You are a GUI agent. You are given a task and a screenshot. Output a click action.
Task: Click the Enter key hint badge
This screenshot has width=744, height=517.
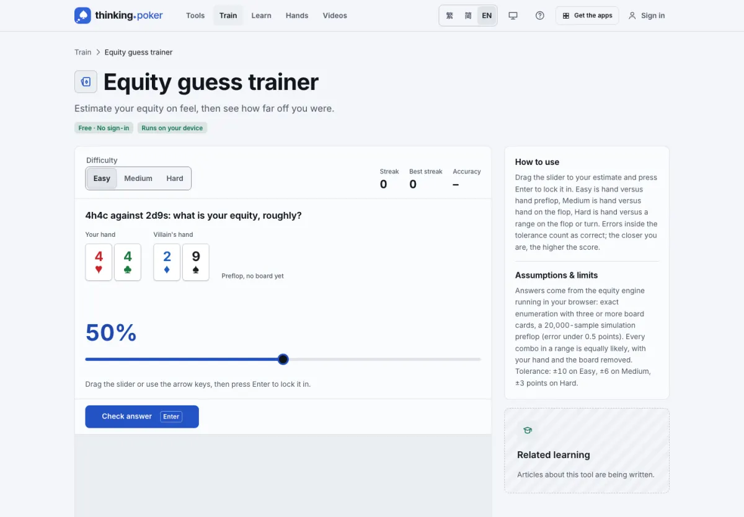171,417
